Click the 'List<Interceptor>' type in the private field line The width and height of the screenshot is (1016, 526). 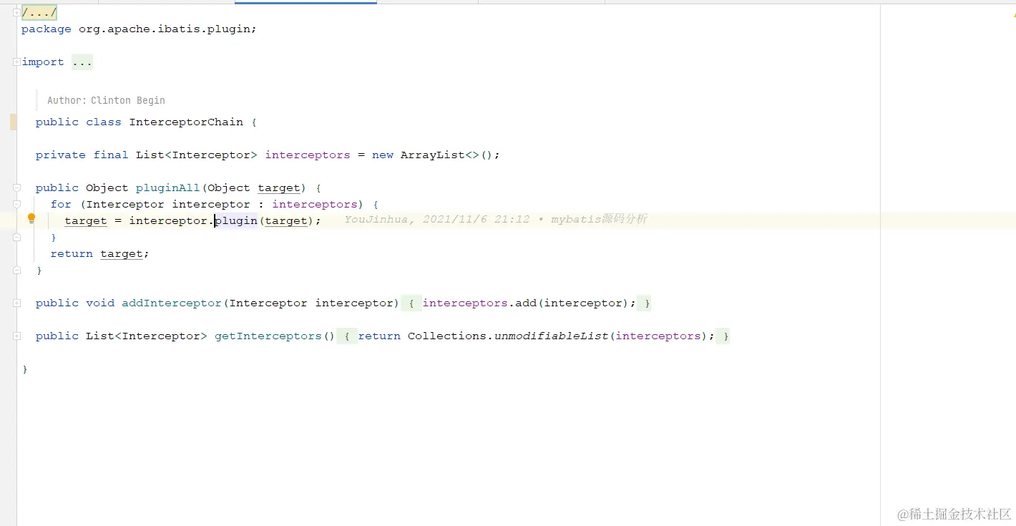(197, 155)
